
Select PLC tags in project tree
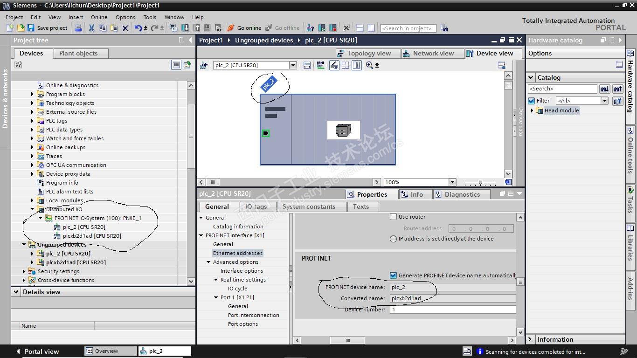pos(56,121)
